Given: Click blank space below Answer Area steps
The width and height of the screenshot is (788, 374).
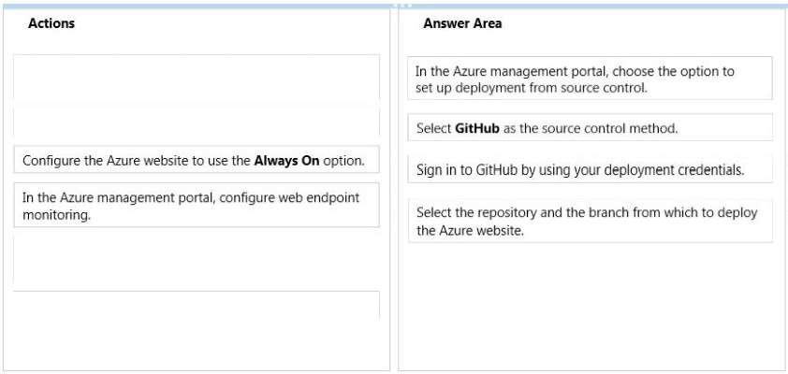Looking at the screenshot, I should pyautogui.click(x=590, y=307).
